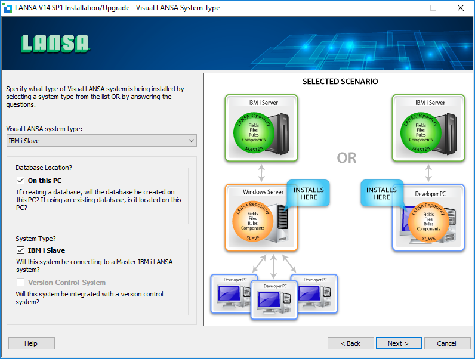Click the leftmost small Developer PC icon

pyautogui.click(x=232, y=293)
